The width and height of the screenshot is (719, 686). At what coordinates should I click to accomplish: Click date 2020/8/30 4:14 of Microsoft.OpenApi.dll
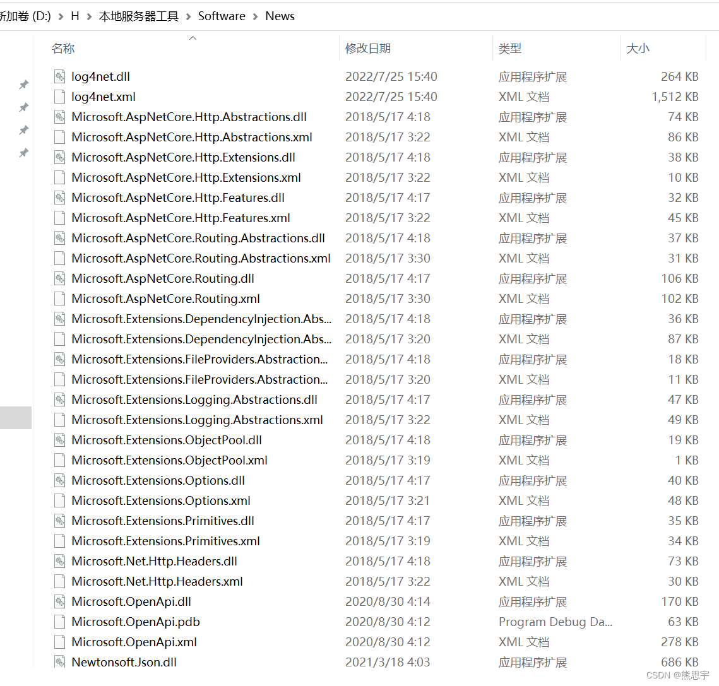[388, 601]
